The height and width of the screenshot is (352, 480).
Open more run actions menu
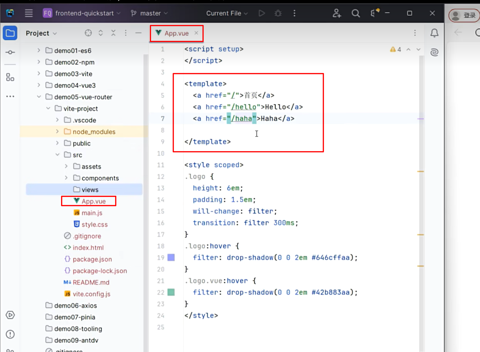294,13
